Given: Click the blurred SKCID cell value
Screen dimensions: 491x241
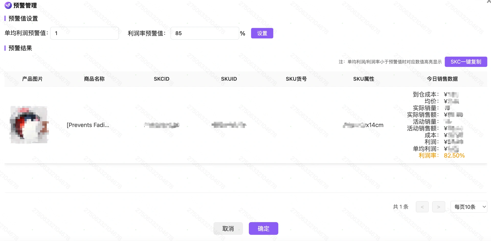Looking at the screenshot, I should coord(162,125).
